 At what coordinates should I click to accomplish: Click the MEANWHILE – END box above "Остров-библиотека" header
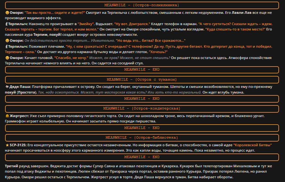point(142,128)
